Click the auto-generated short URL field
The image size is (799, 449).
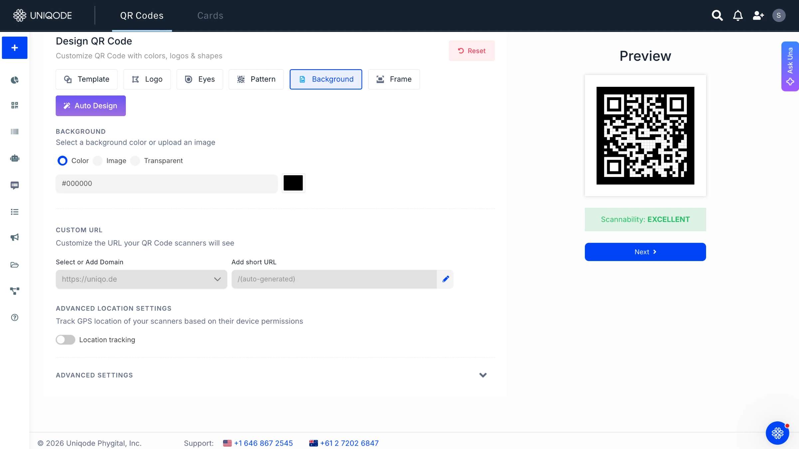point(334,279)
